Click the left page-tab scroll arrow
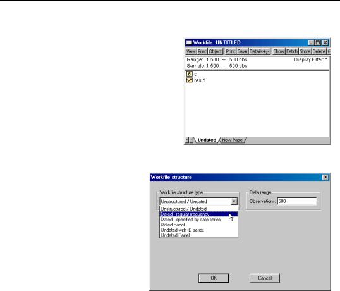 187,140
